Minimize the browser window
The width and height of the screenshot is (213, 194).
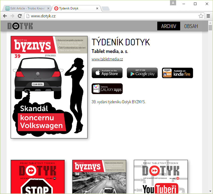click(184, 4)
